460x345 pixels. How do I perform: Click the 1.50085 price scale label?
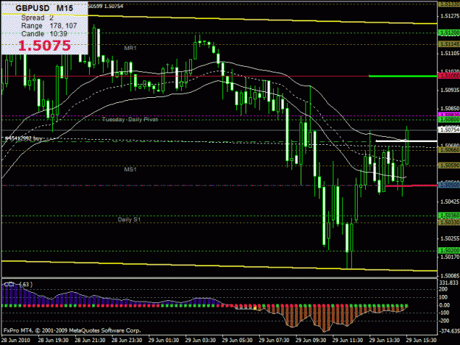(450, 276)
